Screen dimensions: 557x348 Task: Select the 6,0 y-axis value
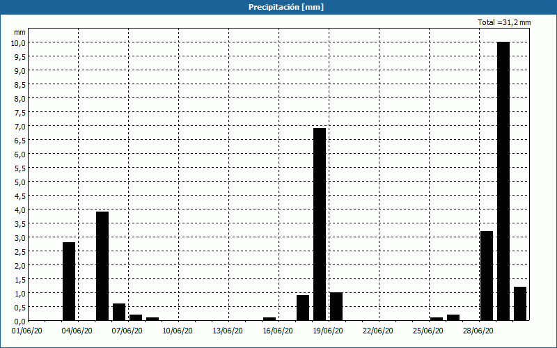[20, 154]
